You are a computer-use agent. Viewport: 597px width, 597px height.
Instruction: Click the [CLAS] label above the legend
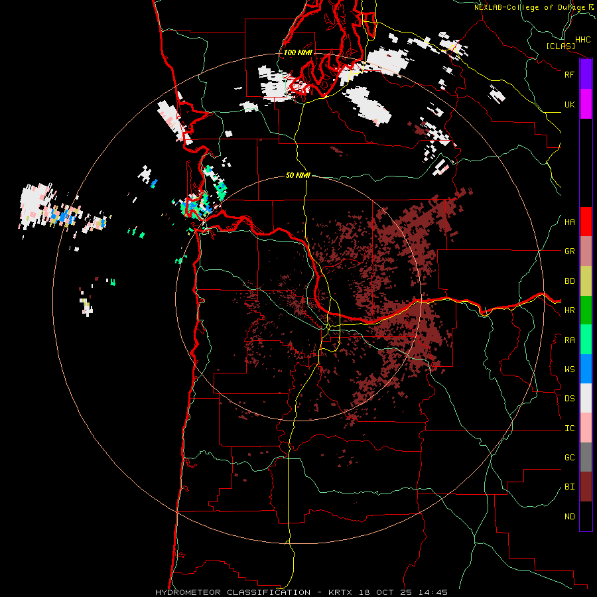point(561,46)
